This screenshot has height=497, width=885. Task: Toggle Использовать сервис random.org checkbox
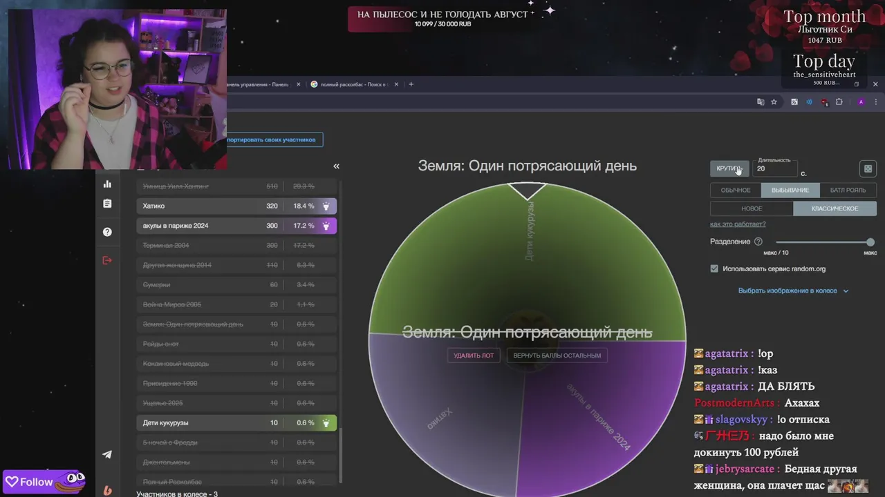tap(714, 269)
